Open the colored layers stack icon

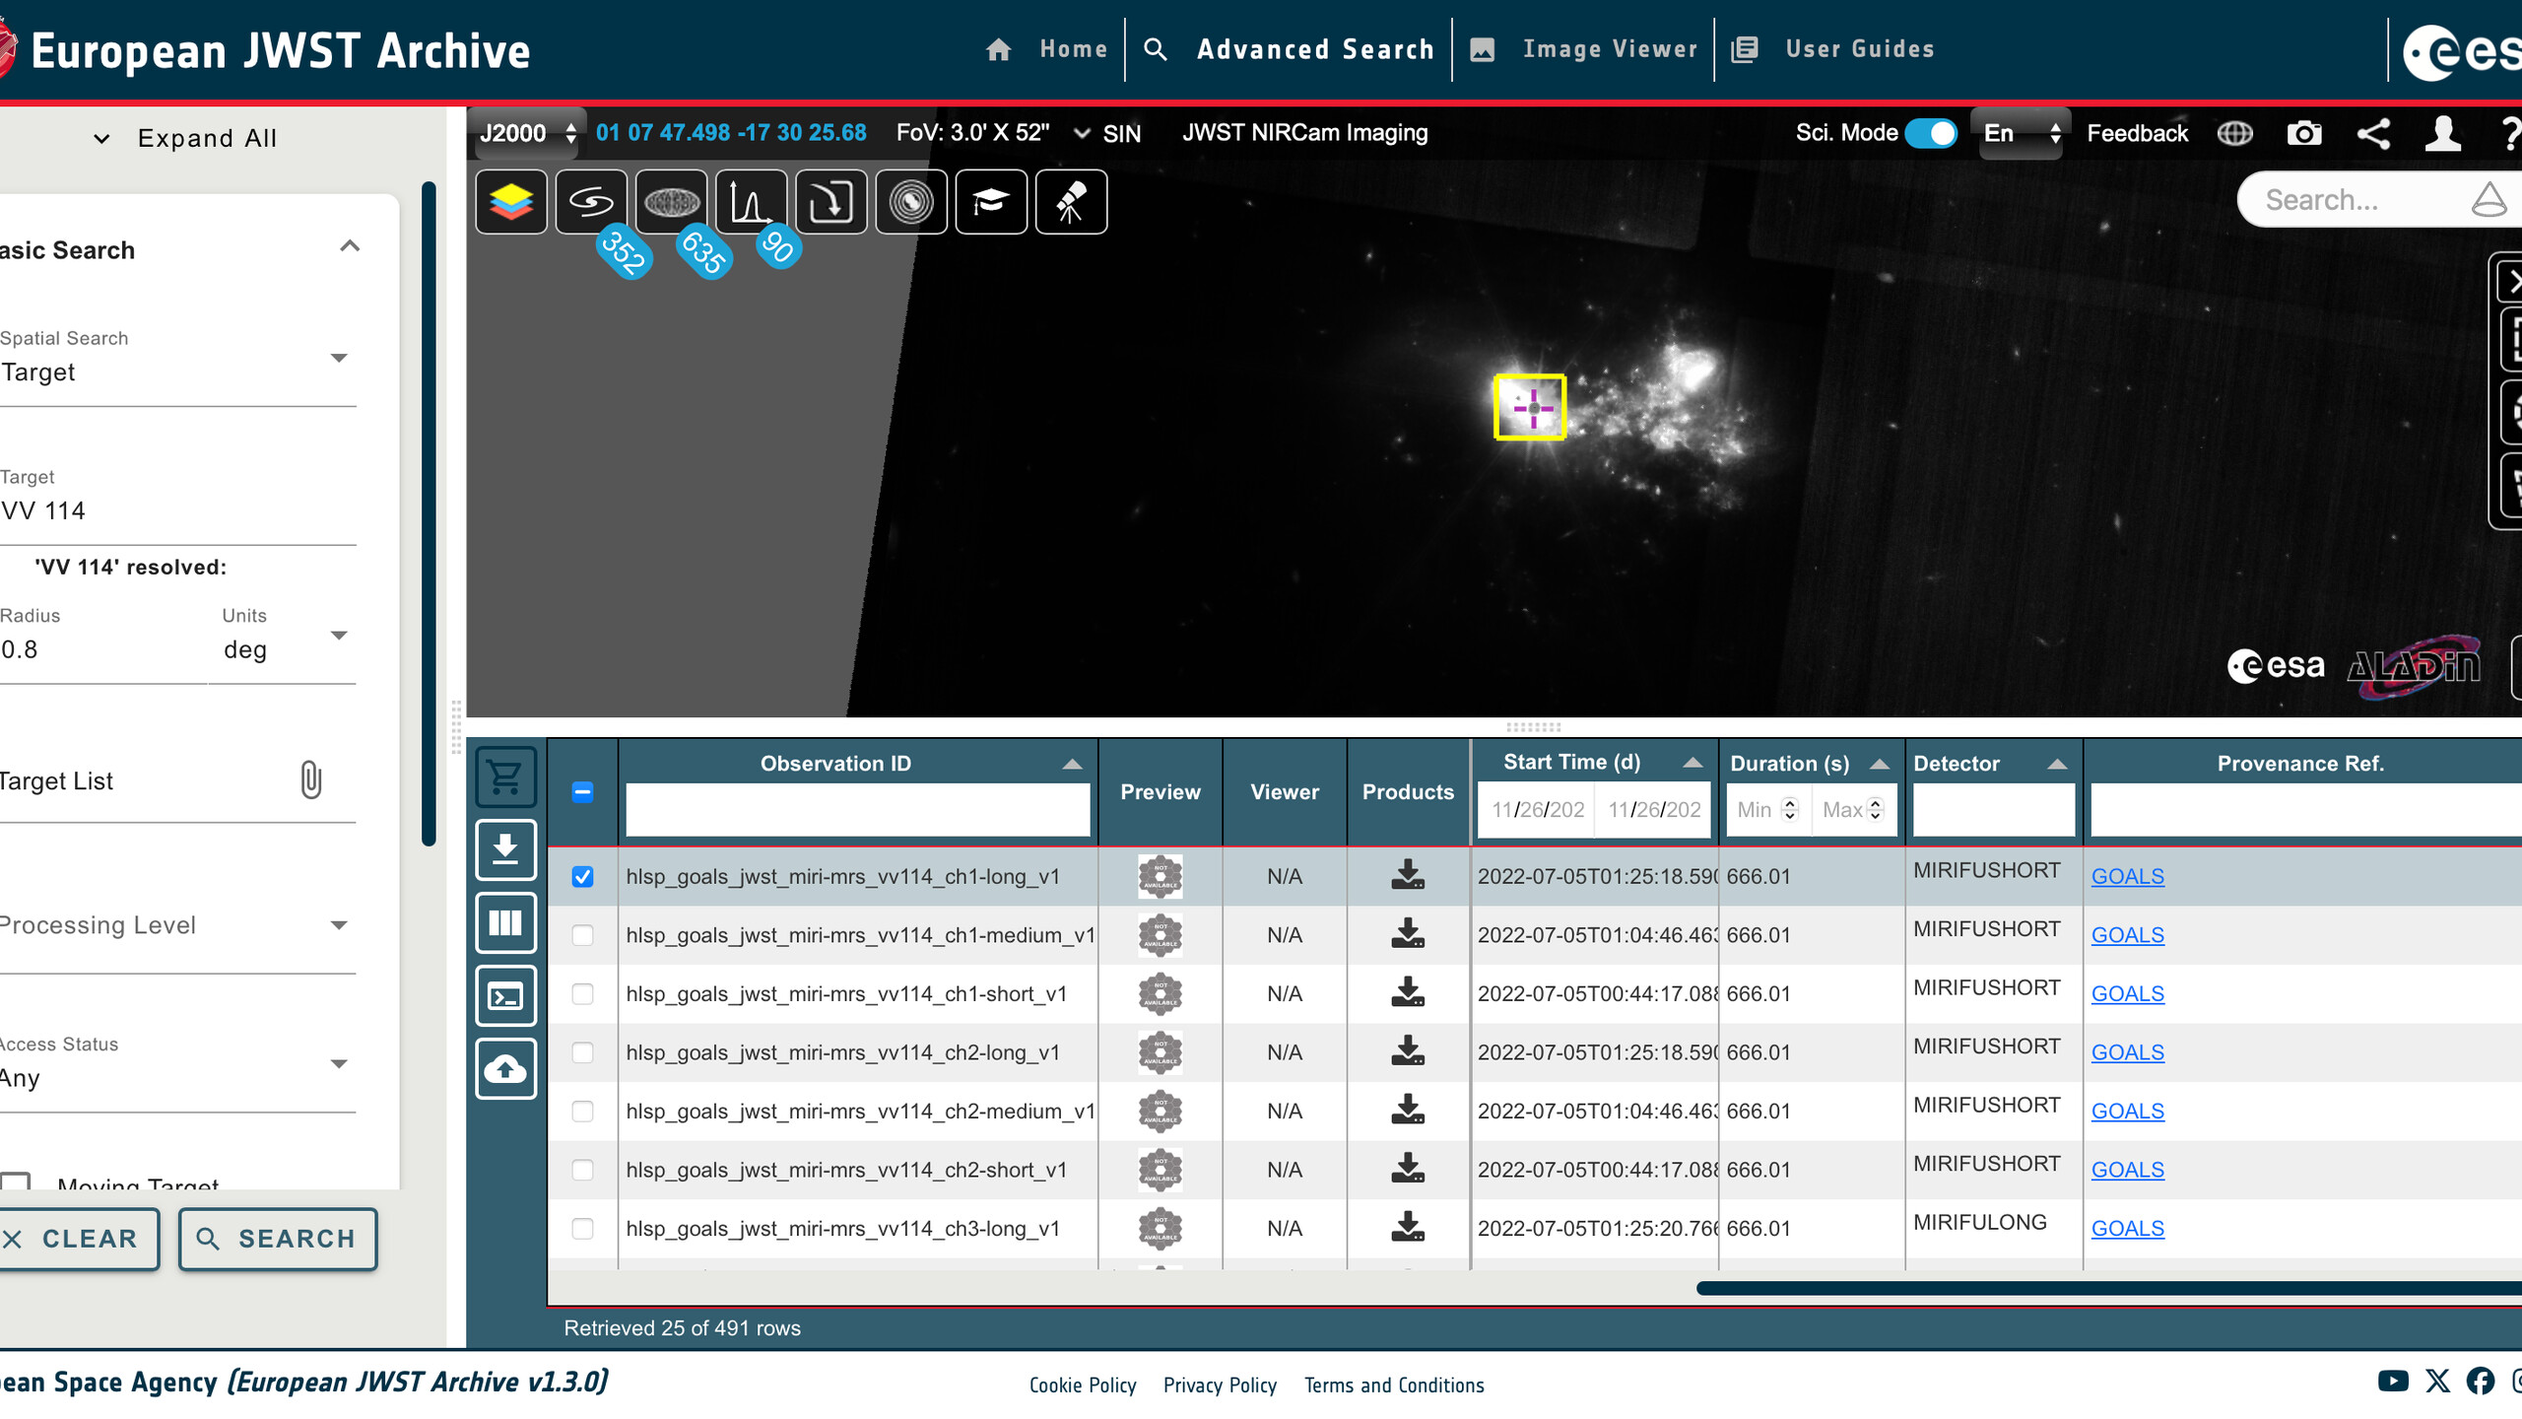(510, 202)
